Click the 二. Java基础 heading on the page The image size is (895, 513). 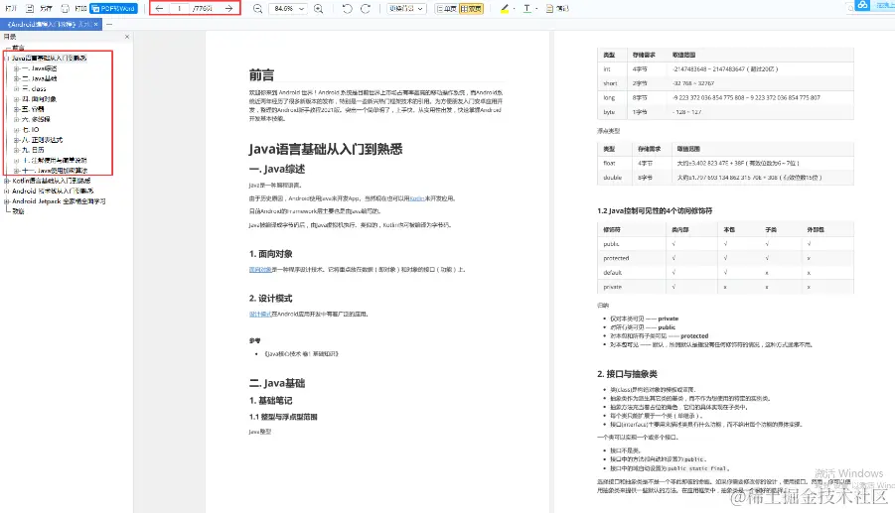tap(277, 383)
